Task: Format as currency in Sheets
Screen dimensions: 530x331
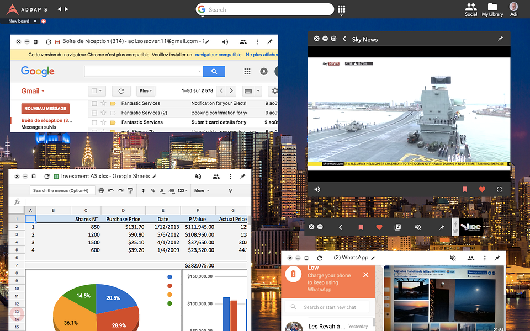Action: (x=144, y=190)
